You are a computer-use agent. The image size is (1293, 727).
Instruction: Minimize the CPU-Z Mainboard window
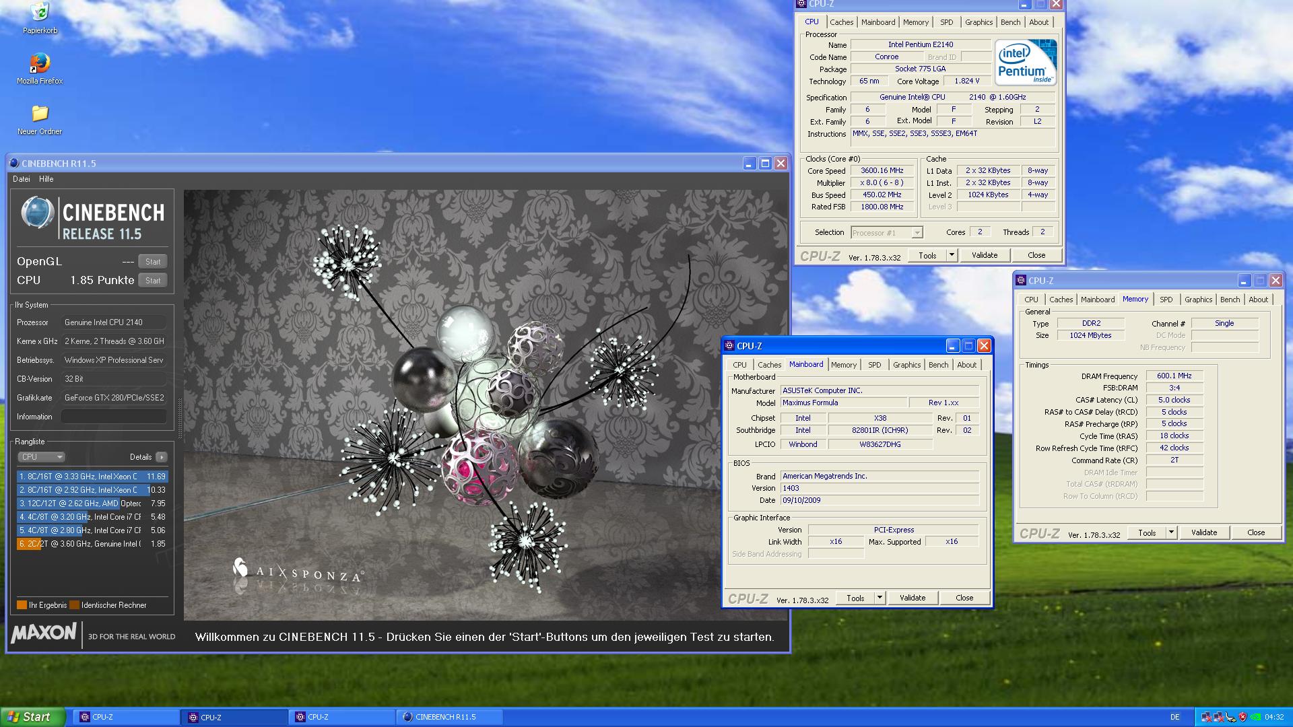point(952,346)
